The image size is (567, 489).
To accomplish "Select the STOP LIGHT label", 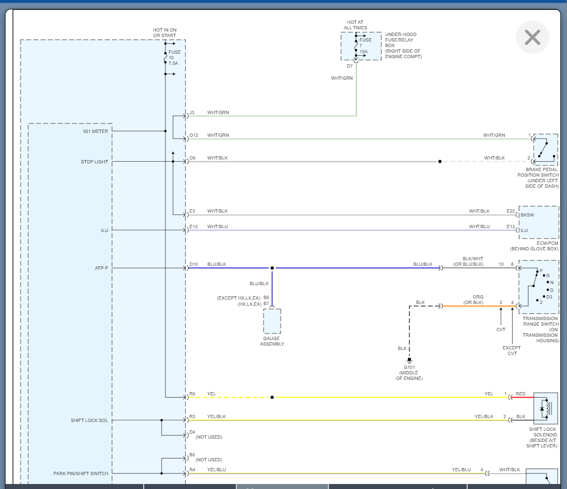I will pyautogui.click(x=94, y=162).
